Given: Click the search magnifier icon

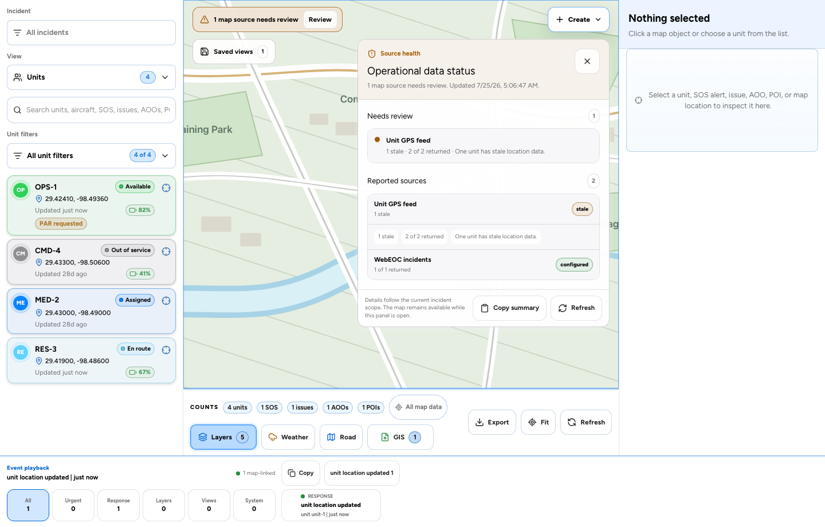Looking at the screenshot, I should (x=17, y=110).
